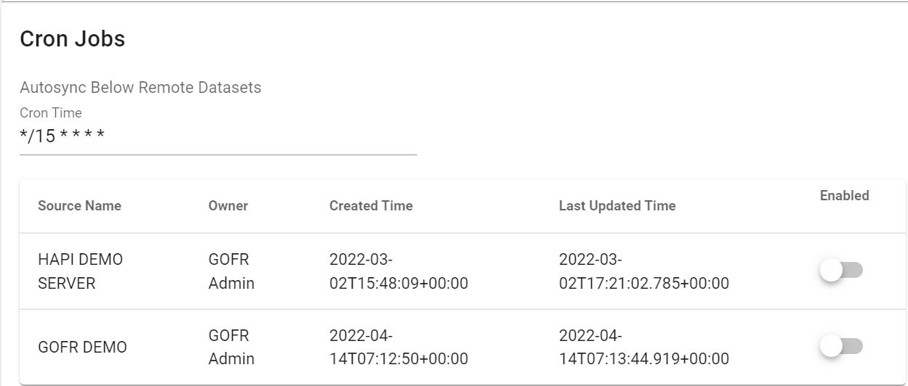Image resolution: width=908 pixels, height=386 pixels.
Task: Click the Cron Time field label
Action: point(51,112)
